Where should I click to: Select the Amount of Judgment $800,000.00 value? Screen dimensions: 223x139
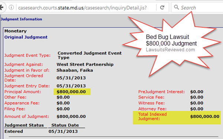[71, 116]
